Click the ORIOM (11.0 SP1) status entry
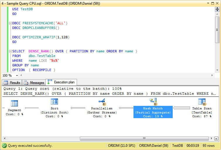Image resolution: width=221 pixels, height=150 pixels. tap(121, 146)
